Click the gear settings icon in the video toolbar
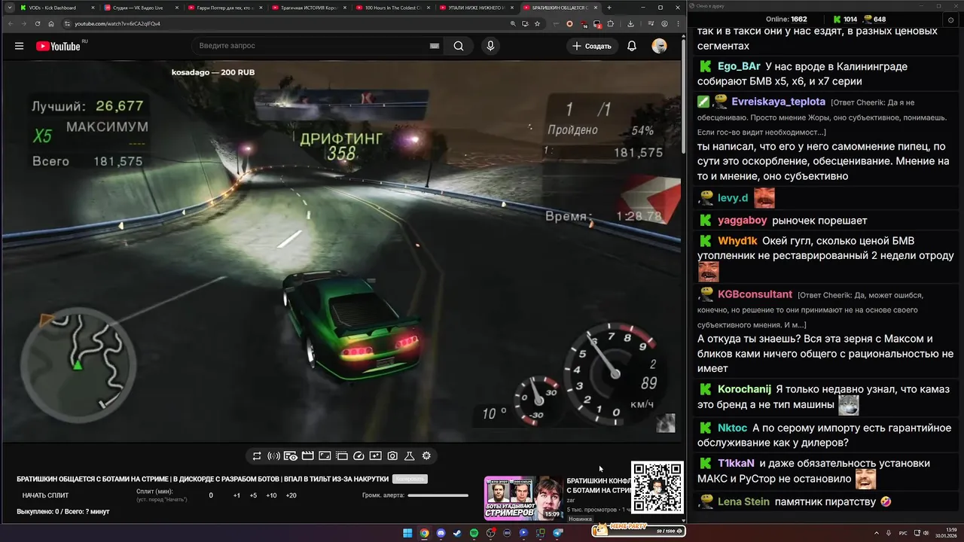964x542 pixels. [x=426, y=456]
